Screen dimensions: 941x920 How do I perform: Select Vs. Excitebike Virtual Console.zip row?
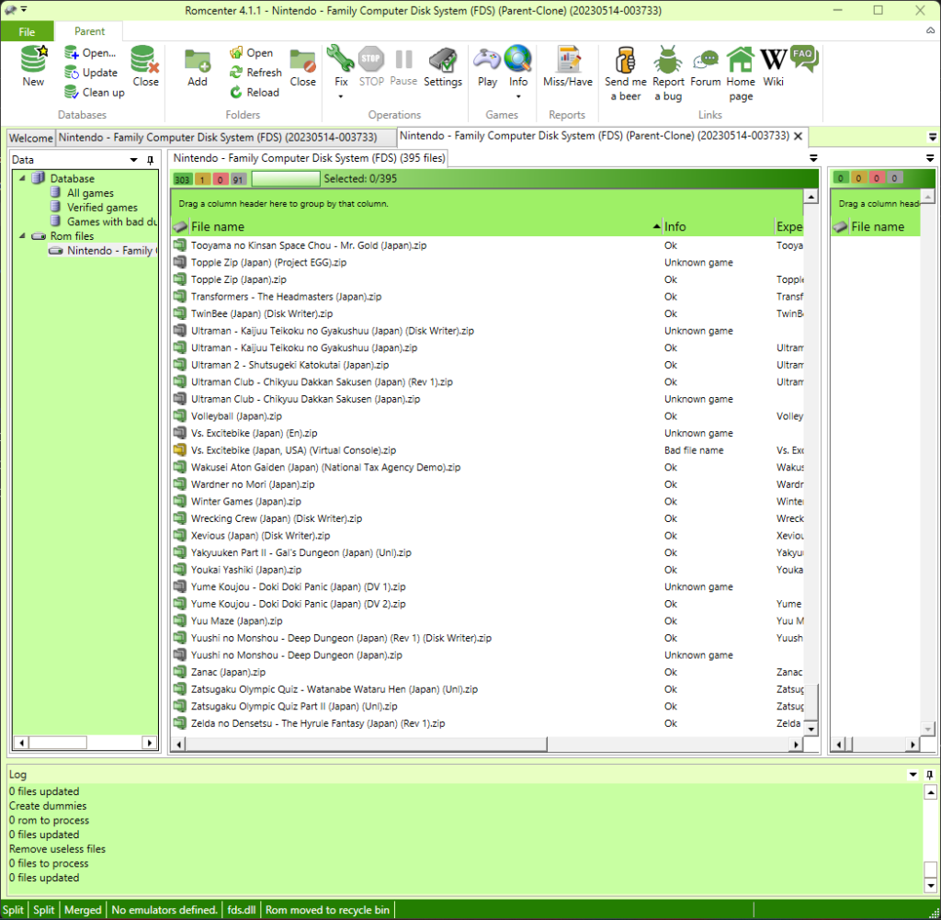[487, 450]
